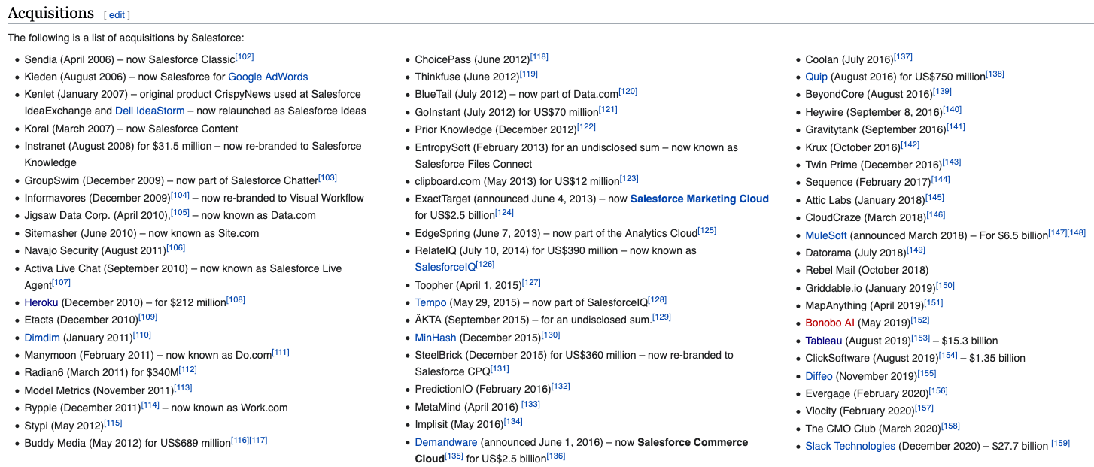Follow the Heroku link
1094x467 pixels.
coord(41,302)
